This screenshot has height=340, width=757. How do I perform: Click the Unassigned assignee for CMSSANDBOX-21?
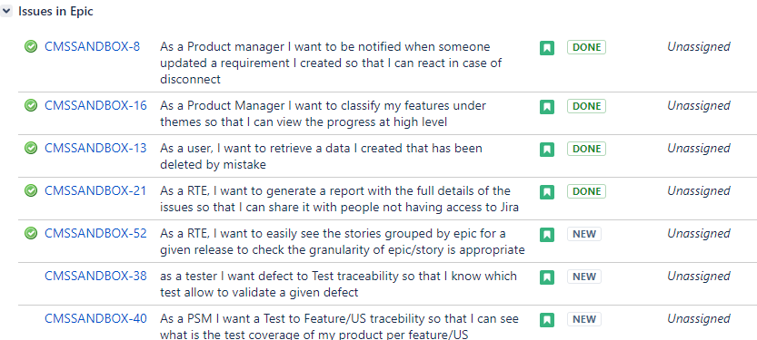699,190
